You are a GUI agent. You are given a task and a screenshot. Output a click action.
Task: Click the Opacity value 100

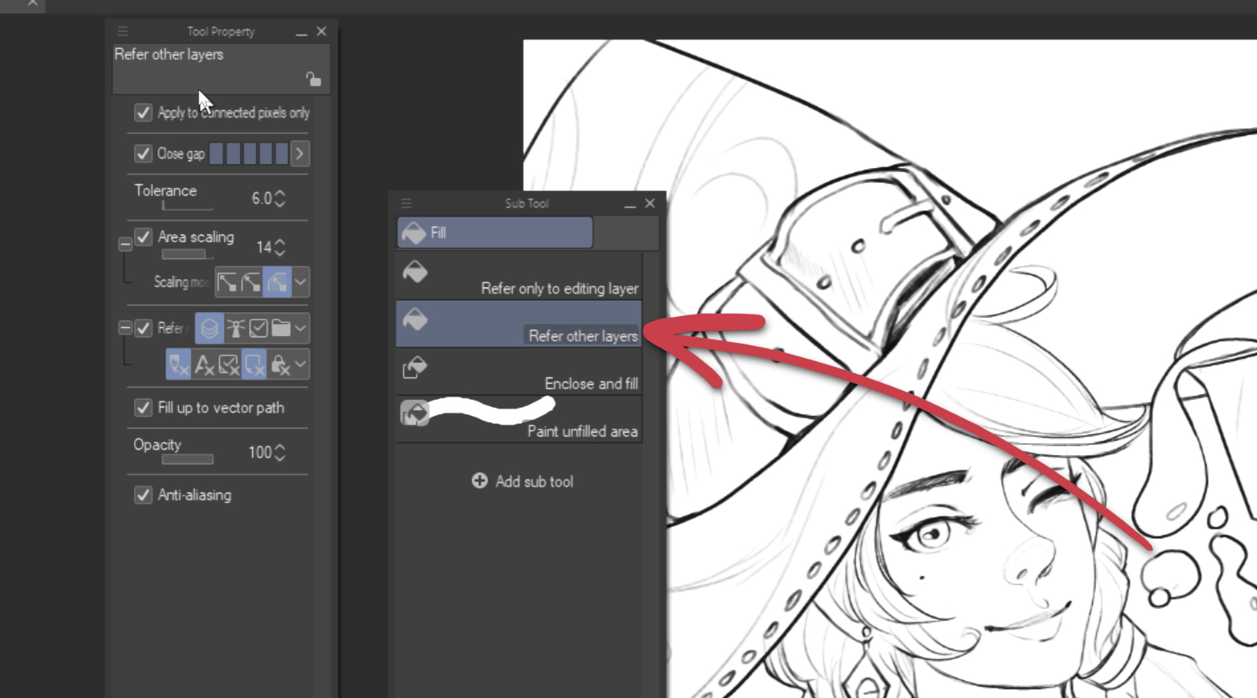click(260, 452)
